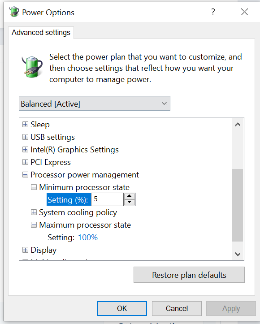Confirm changes with the OK button
The image size is (260, 324).
[122, 308]
